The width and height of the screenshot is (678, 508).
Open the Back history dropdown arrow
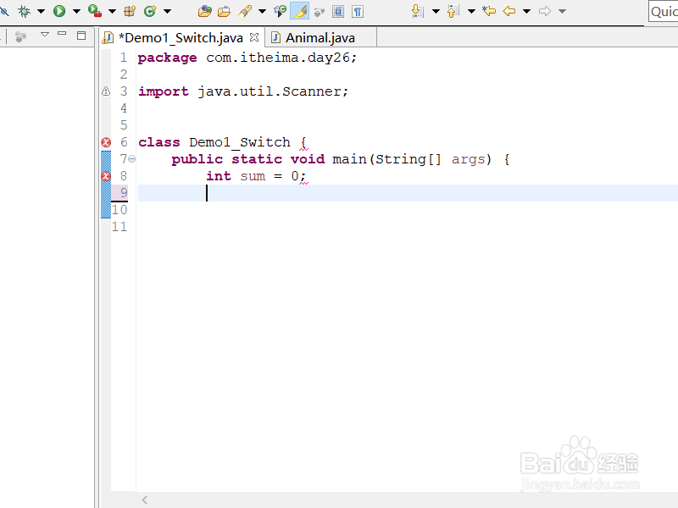pyautogui.click(x=526, y=11)
